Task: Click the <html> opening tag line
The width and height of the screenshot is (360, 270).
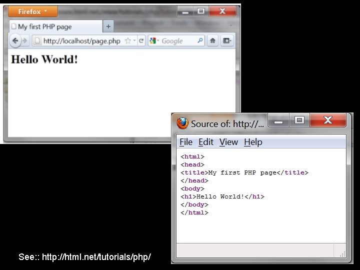Action: (192, 156)
